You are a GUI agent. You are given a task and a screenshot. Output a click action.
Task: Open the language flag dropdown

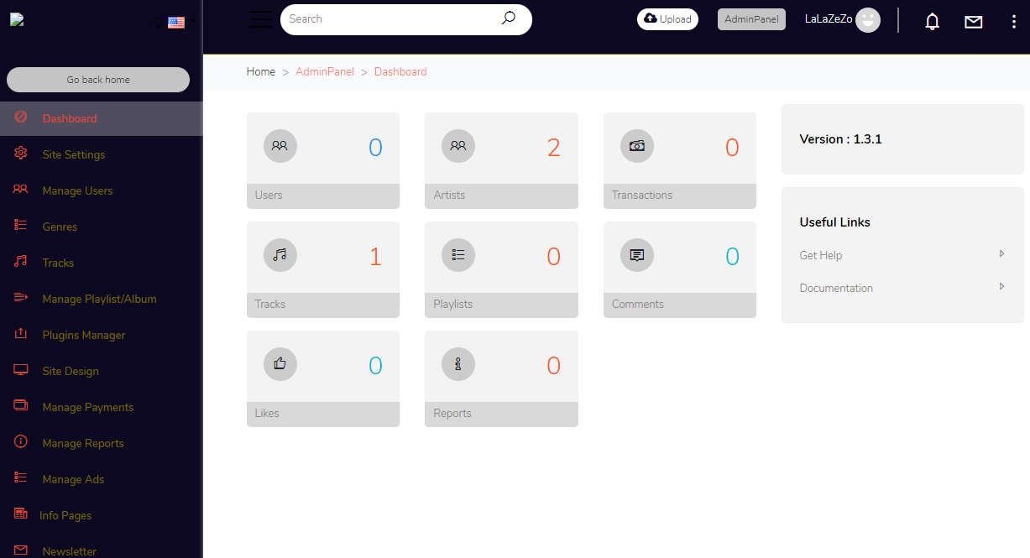pos(175,22)
